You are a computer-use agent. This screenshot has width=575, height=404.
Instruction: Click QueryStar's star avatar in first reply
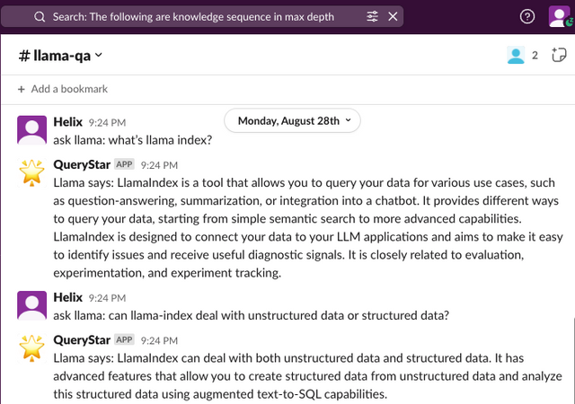tap(32, 171)
